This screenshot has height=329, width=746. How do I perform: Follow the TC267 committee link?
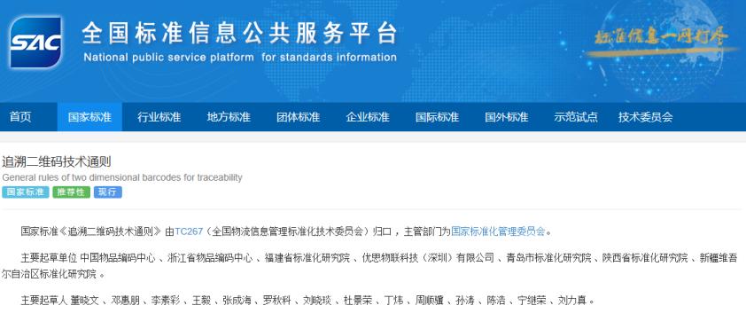tap(189, 231)
